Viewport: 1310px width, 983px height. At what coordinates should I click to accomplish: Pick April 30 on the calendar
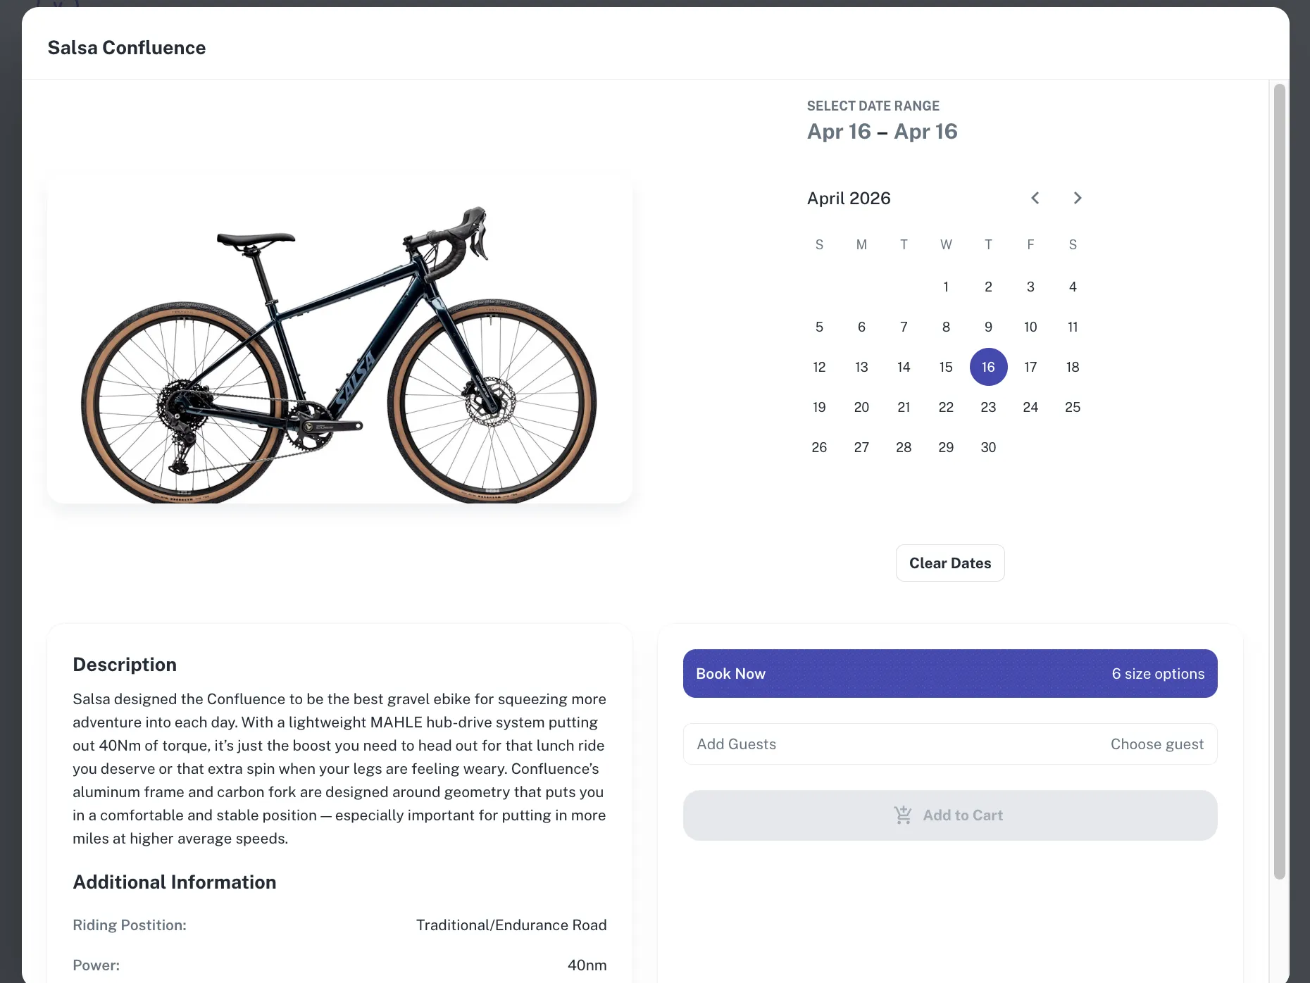988,447
